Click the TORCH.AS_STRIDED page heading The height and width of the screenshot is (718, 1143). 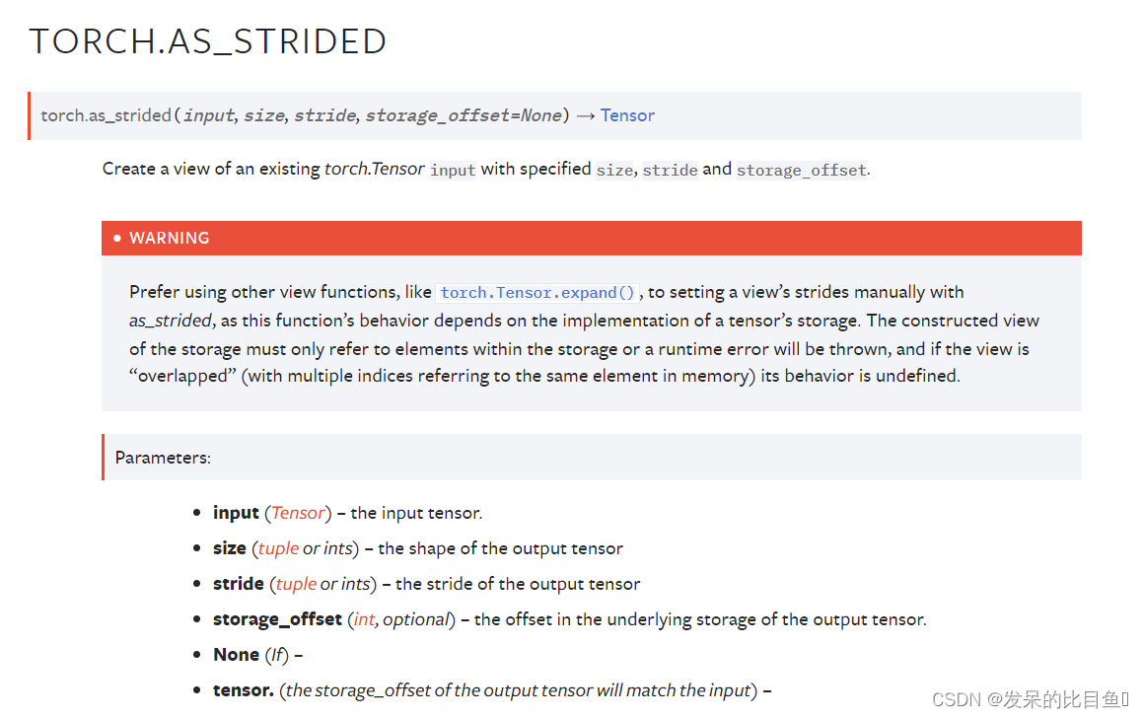pyautogui.click(x=208, y=41)
